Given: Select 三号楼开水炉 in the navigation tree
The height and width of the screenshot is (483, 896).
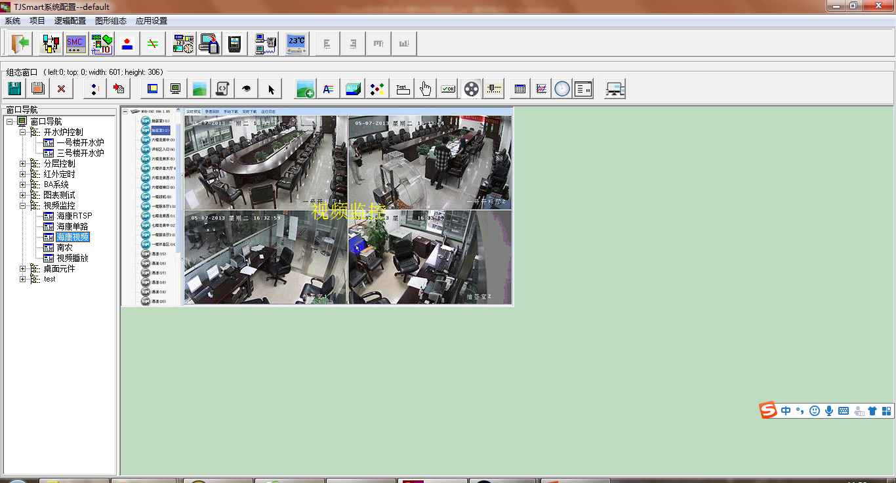Looking at the screenshot, I should tap(80, 153).
